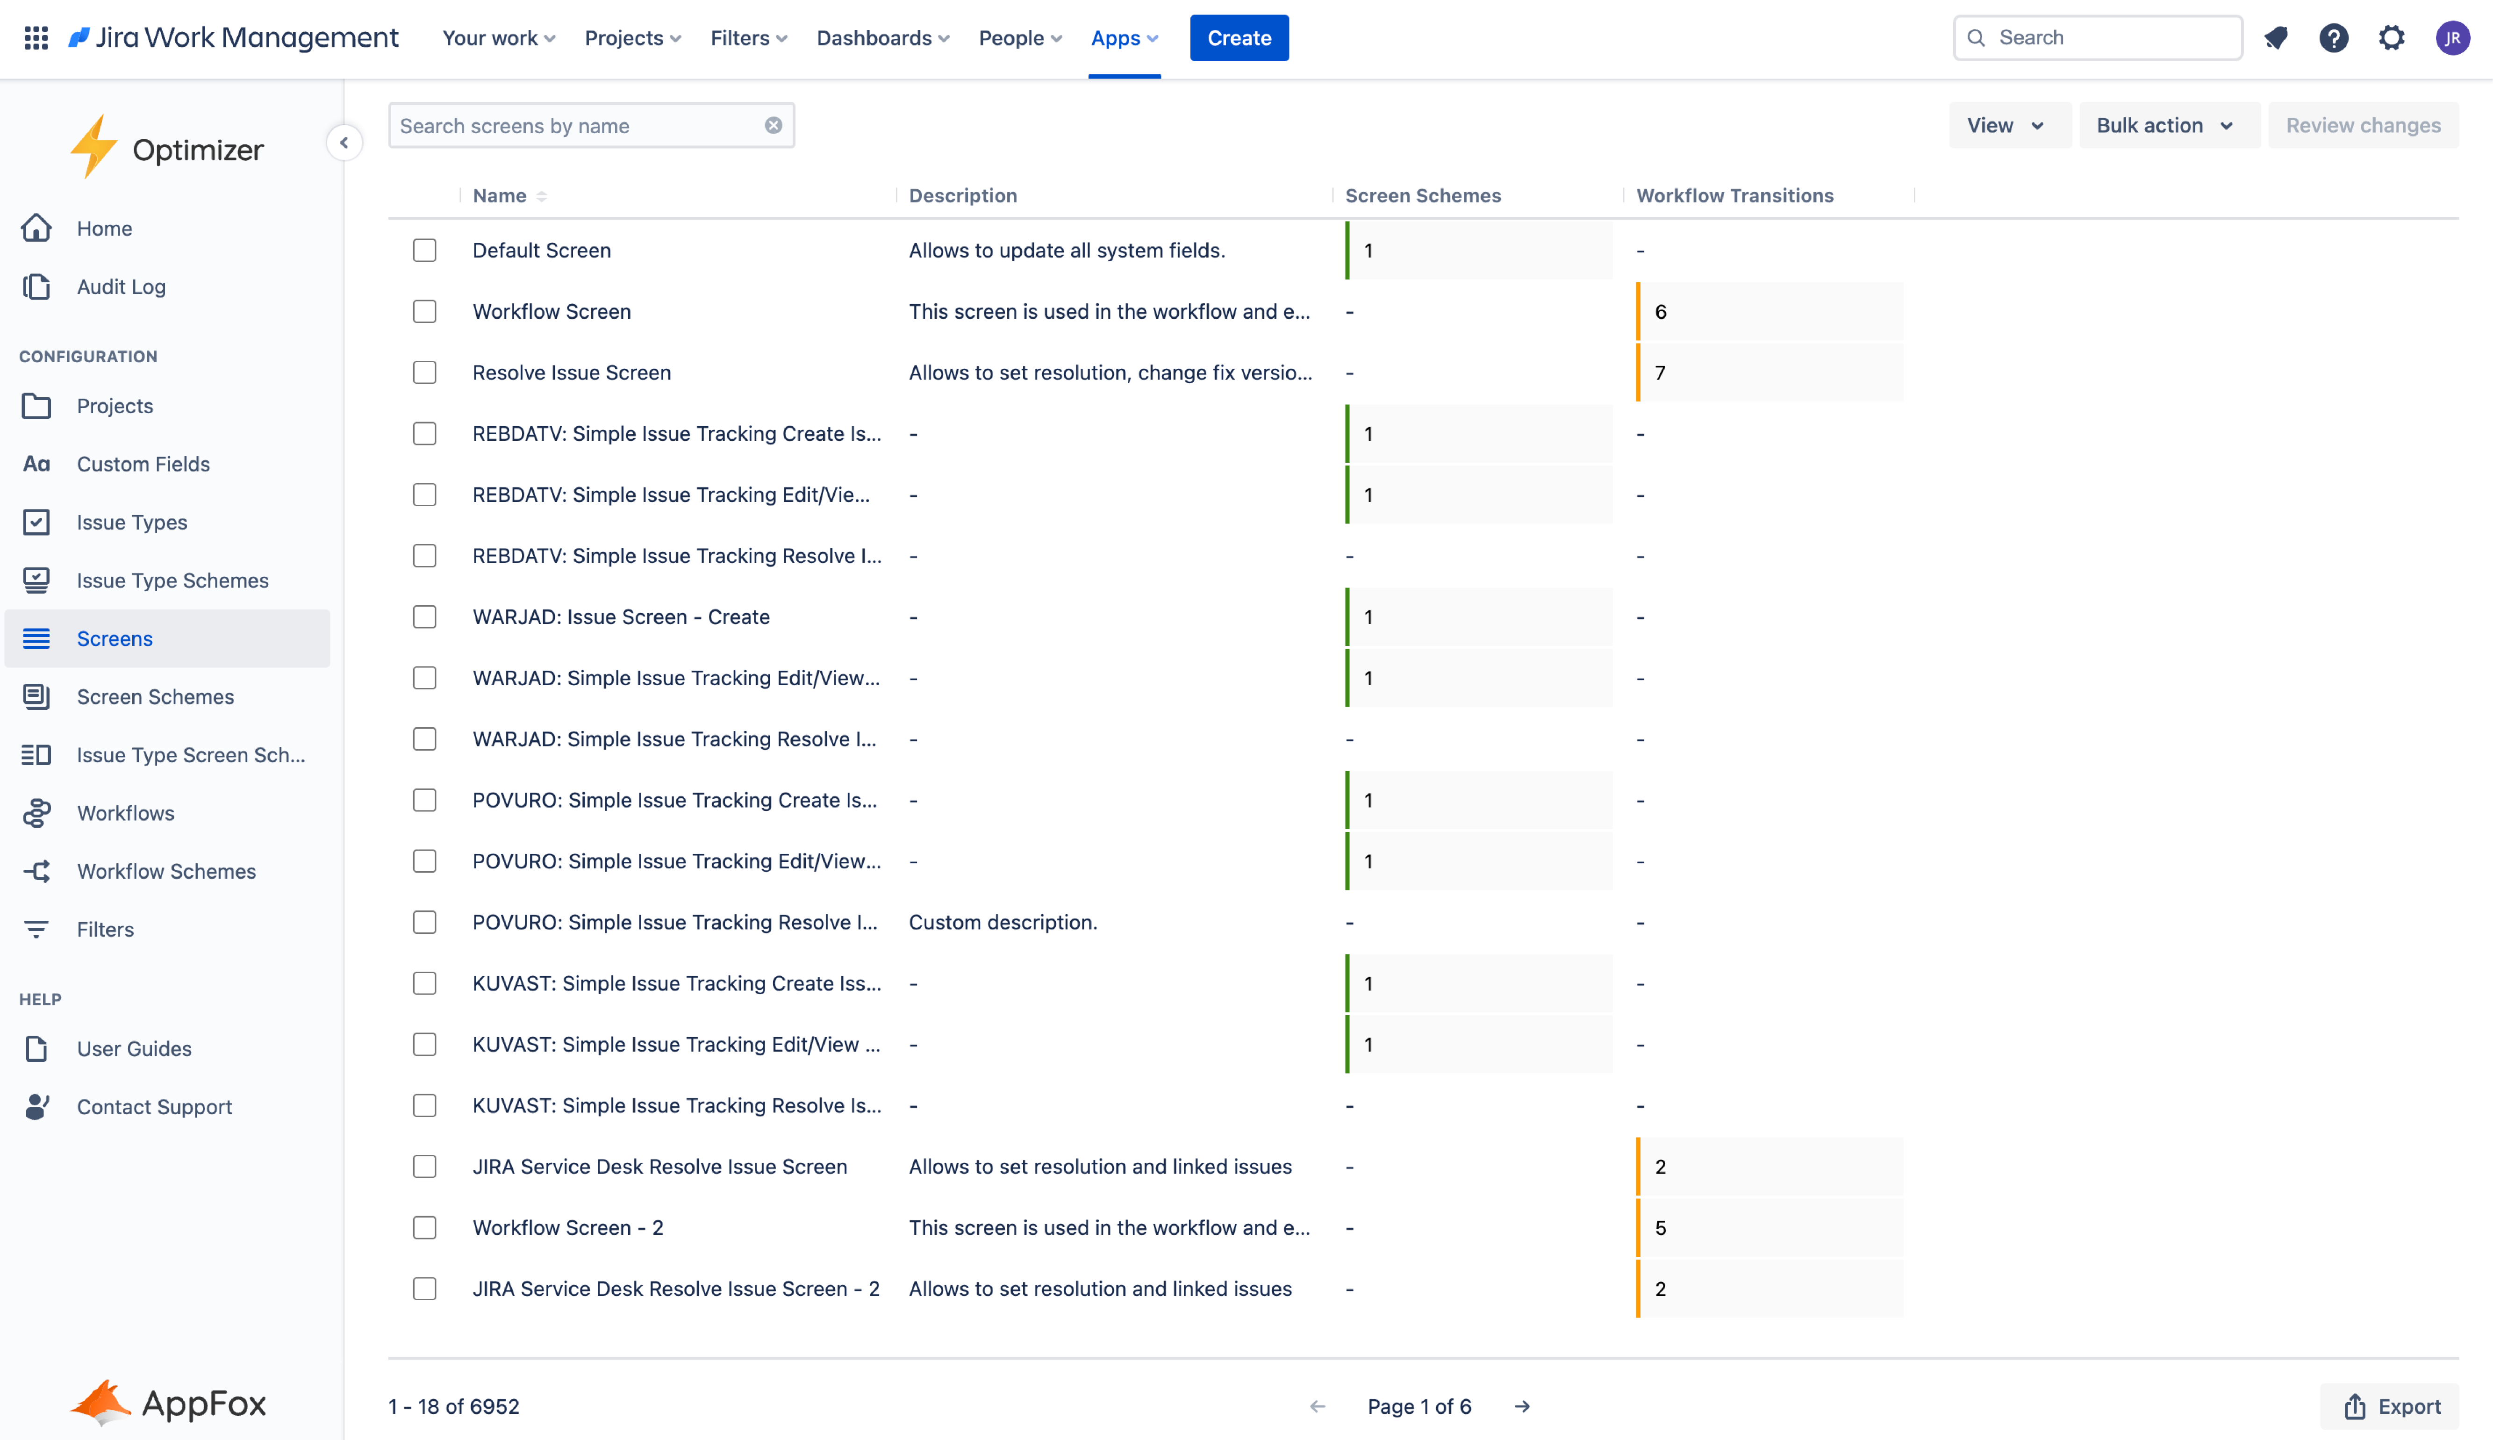The height and width of the screenshot is (1440, 2493).
Task: Go to next page arrow
Action: click(1522, 1405)
